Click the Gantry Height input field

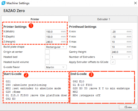pyautogui.click(x=121, y=52)
